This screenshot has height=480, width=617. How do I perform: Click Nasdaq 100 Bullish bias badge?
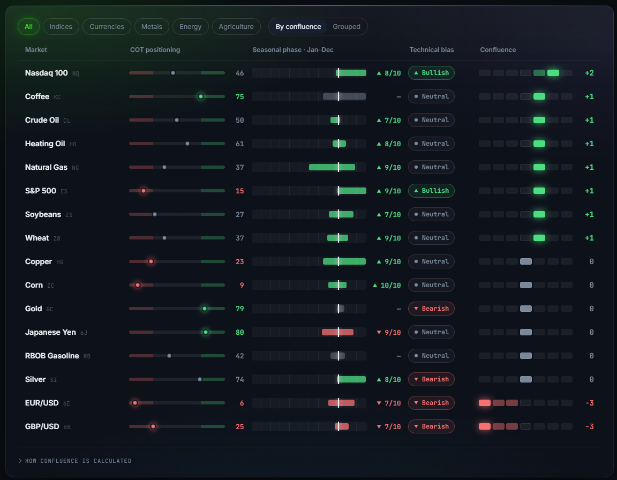(x=431, y=73)
